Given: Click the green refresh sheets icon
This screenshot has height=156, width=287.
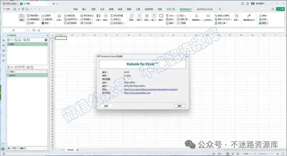Looking at the screenshot, I should click(x=32, y=68).
